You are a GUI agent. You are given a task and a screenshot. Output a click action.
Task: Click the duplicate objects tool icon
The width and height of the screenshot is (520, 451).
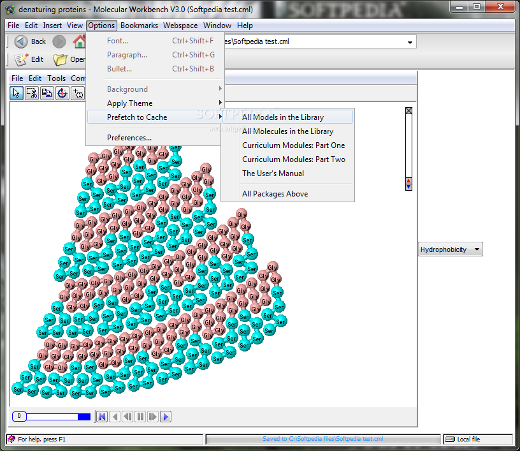pos(47,93)
